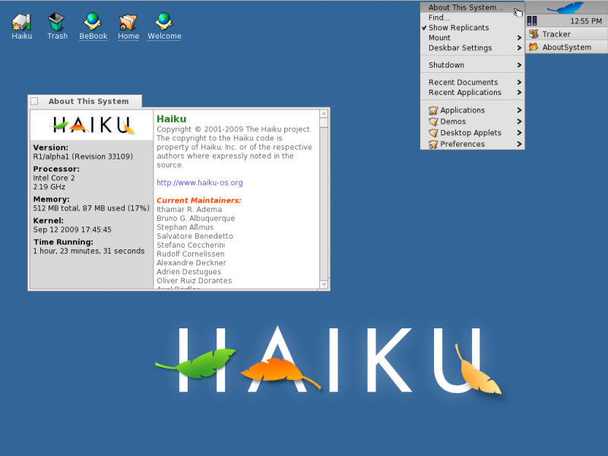Viewport: 608px width, 456px height.
Task: Expand the Shutdown submenu arrow
Action: click(x=519, y=65)
